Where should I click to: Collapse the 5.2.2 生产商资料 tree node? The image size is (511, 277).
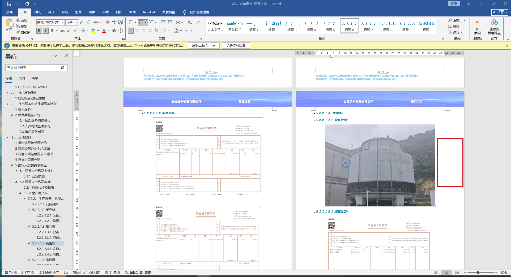coord(20,193)
